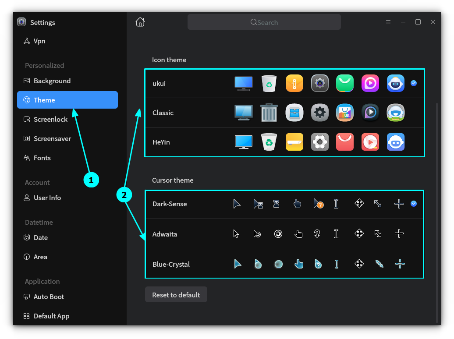Screen dimensions: 454x339
Task: Click the robot assistant icon in ukui row
Action: (395, 83)
